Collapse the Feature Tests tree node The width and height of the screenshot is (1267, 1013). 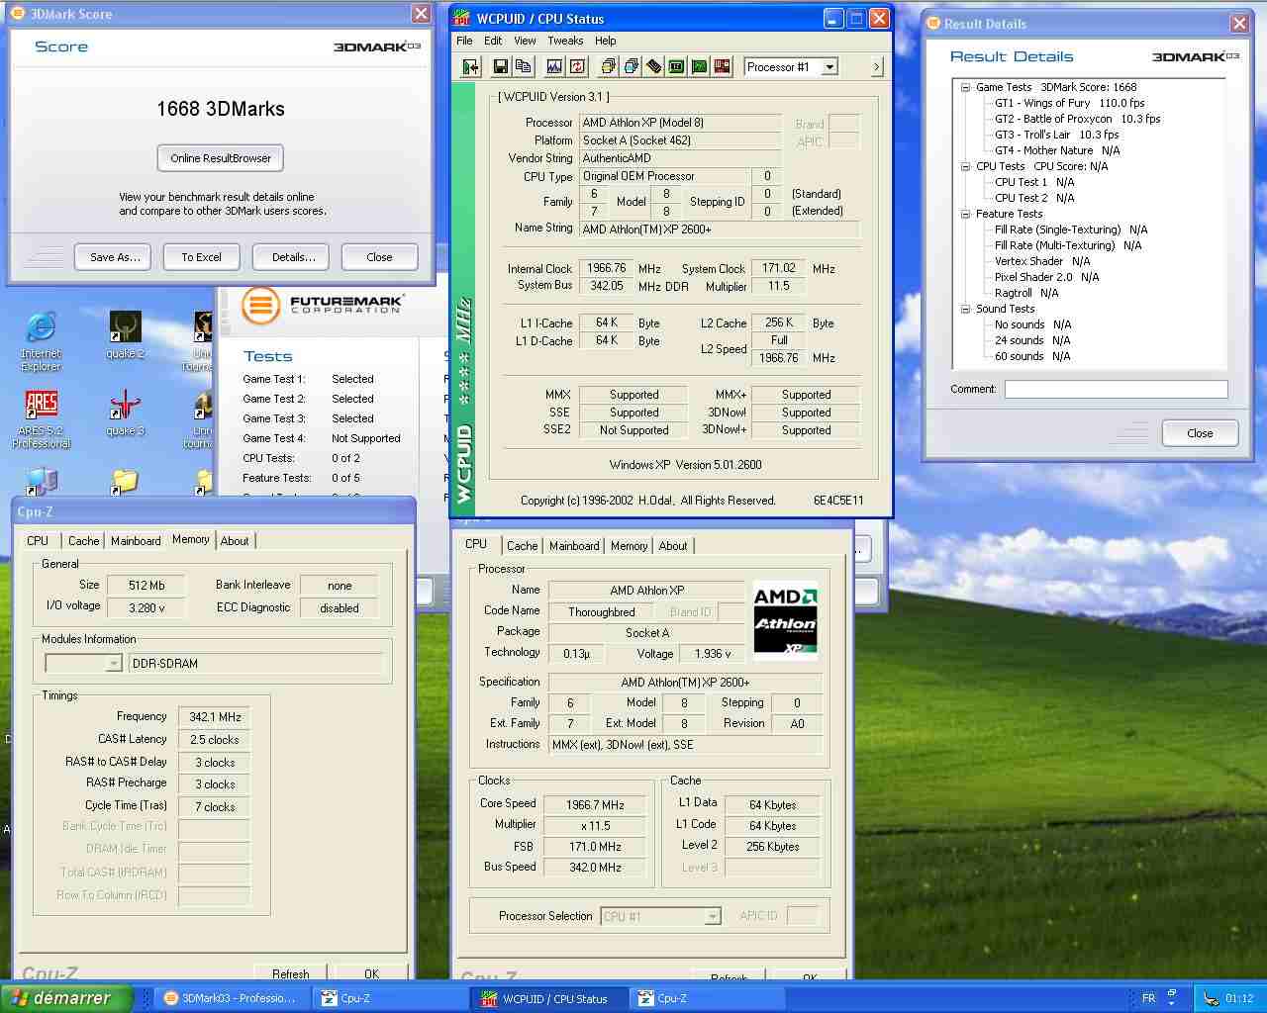point(965,214)
